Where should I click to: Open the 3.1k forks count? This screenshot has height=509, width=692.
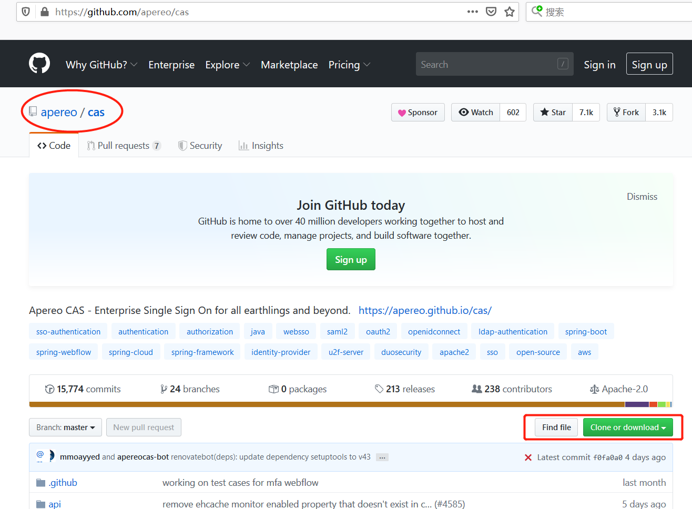(x=659, y=113)
